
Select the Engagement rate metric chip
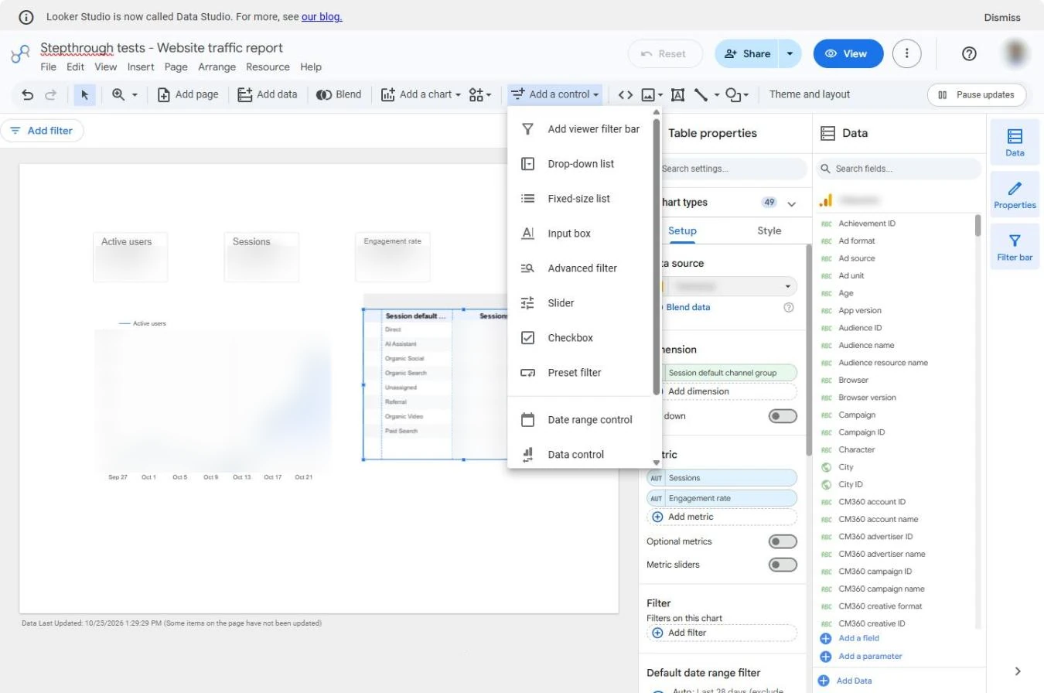click(x=722, y=499)
